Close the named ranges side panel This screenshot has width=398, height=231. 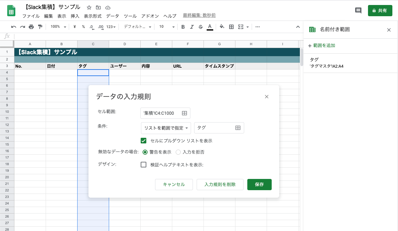coord(389,30)
